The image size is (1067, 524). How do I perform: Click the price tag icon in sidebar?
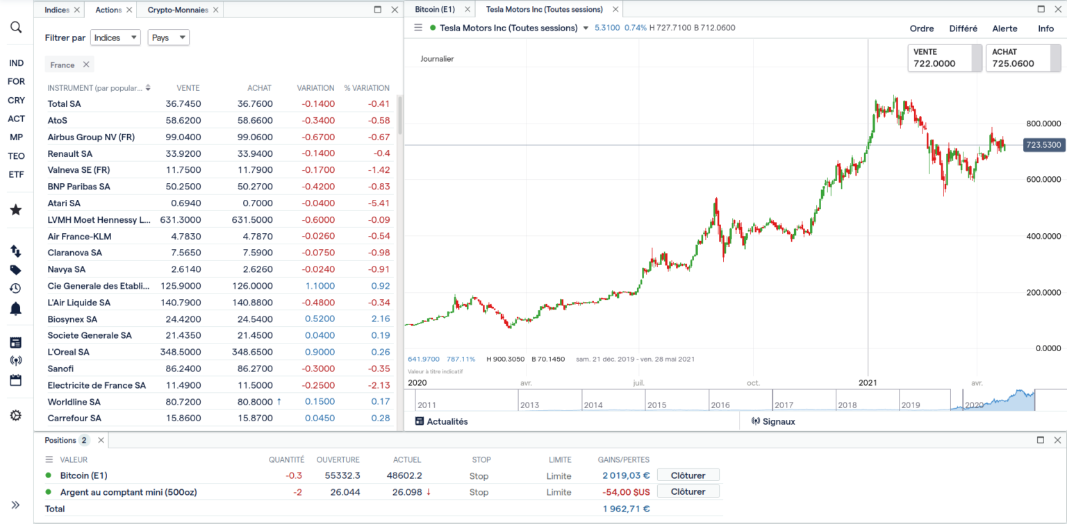[x=16, y=270]
